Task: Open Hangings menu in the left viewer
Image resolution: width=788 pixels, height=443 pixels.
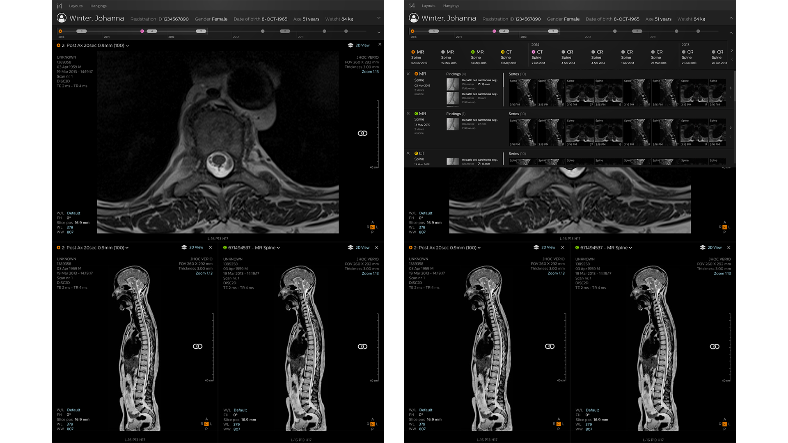Action: [x=98, y=6]
